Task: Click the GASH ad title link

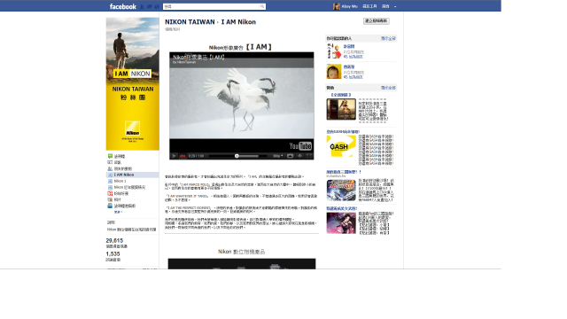Action: pos(343,132)
